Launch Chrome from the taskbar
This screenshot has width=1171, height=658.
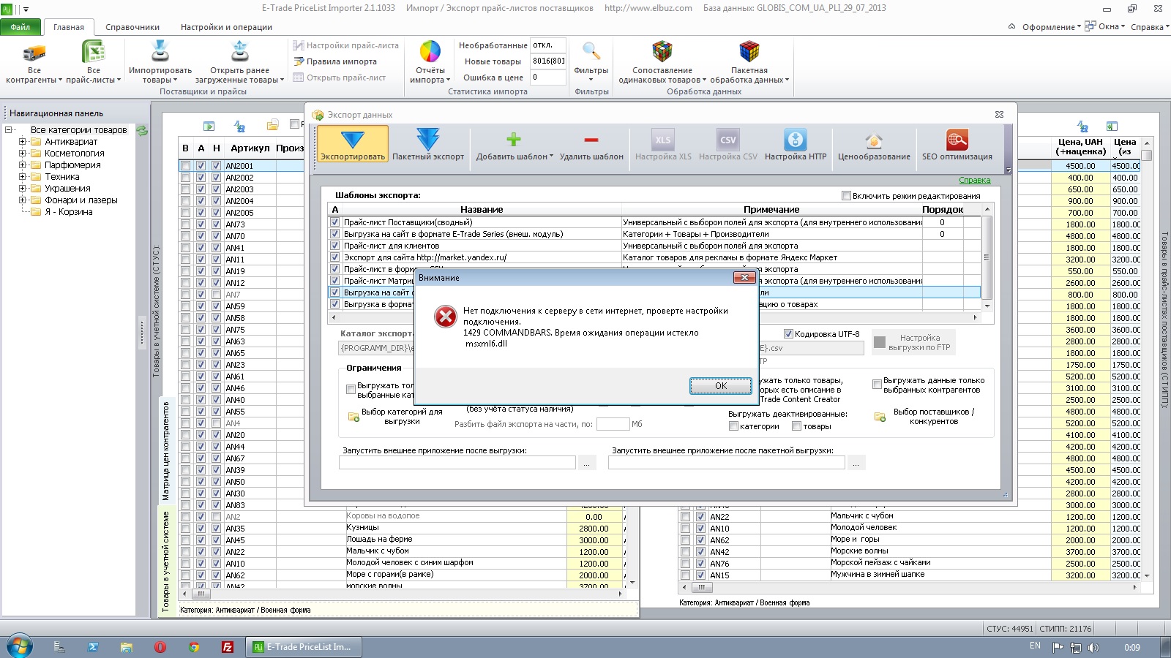coord(194,647)
